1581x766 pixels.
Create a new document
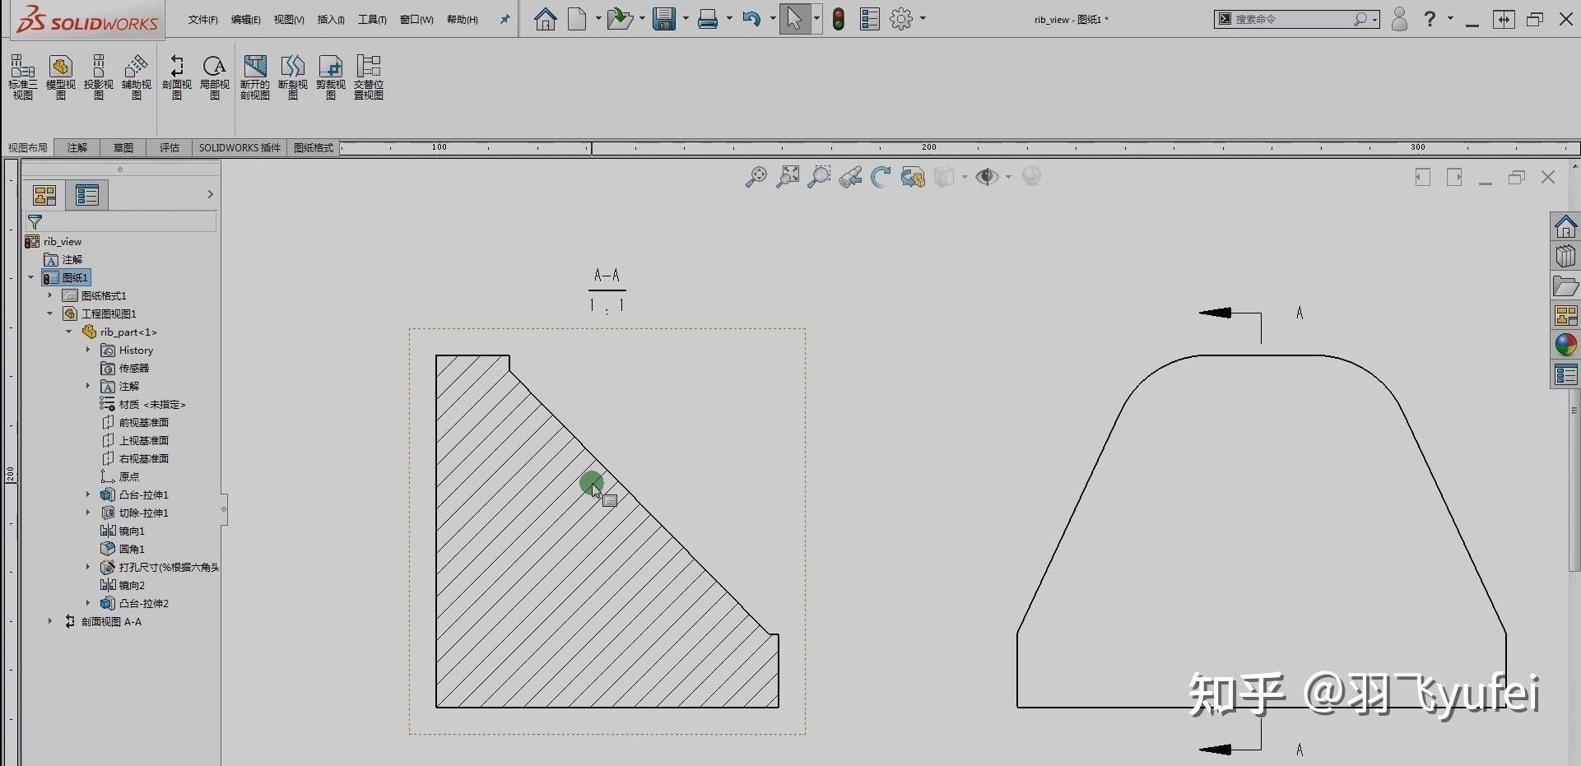click(x=578, y=18)
